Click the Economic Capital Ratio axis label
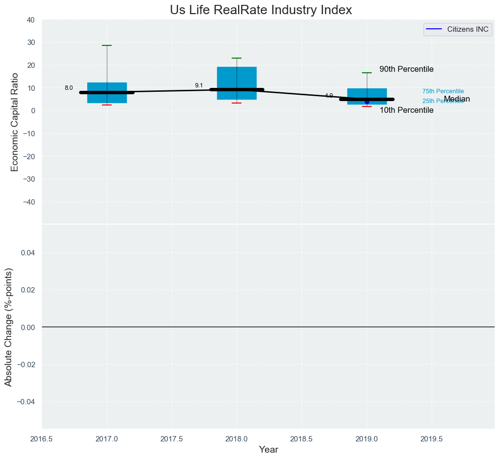This screenshot has height=459, width=500. coord(15,122)
